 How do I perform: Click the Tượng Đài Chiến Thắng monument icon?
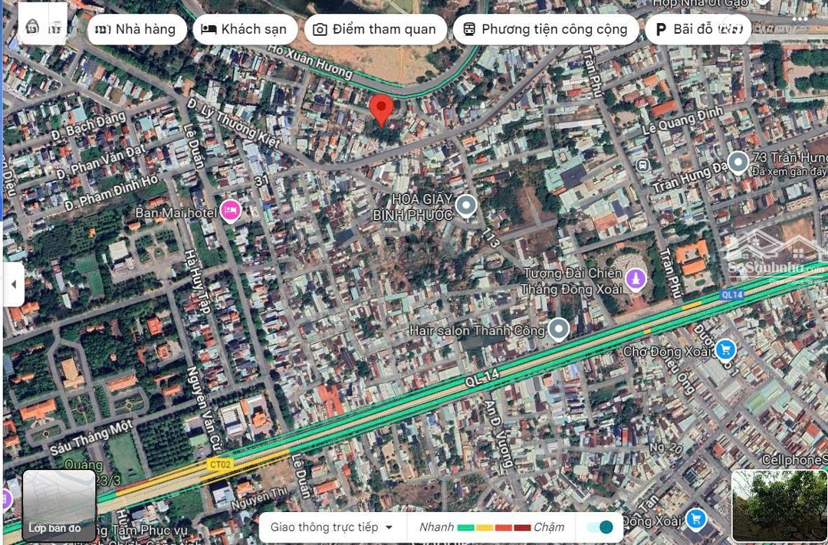[x=635, y=279]
